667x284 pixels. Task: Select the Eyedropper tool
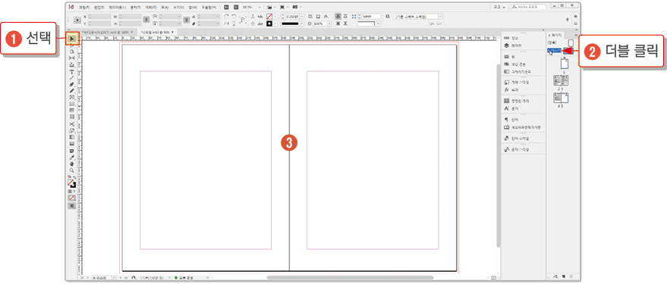click(x=72, y=158)
